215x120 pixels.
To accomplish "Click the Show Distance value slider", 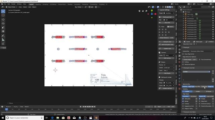I will point(167,38).
